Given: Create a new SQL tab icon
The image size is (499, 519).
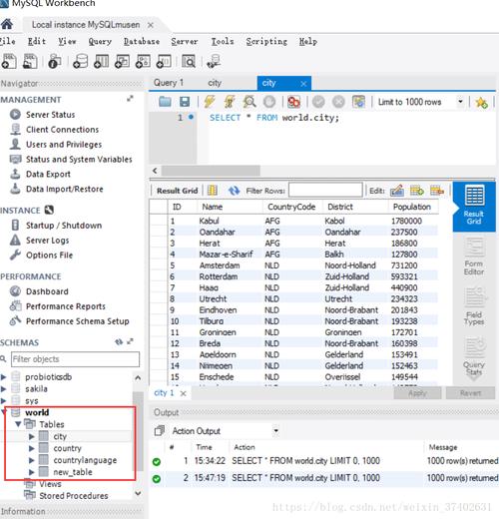Looking at the screenshot, I should click(x=8, y=62).
